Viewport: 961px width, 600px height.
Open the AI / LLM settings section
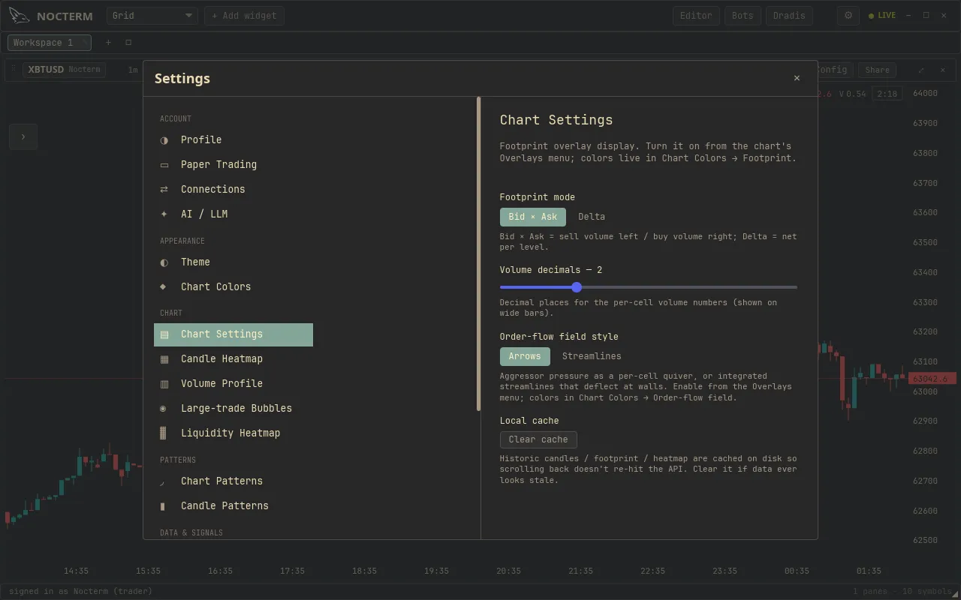tap(233, 214)
